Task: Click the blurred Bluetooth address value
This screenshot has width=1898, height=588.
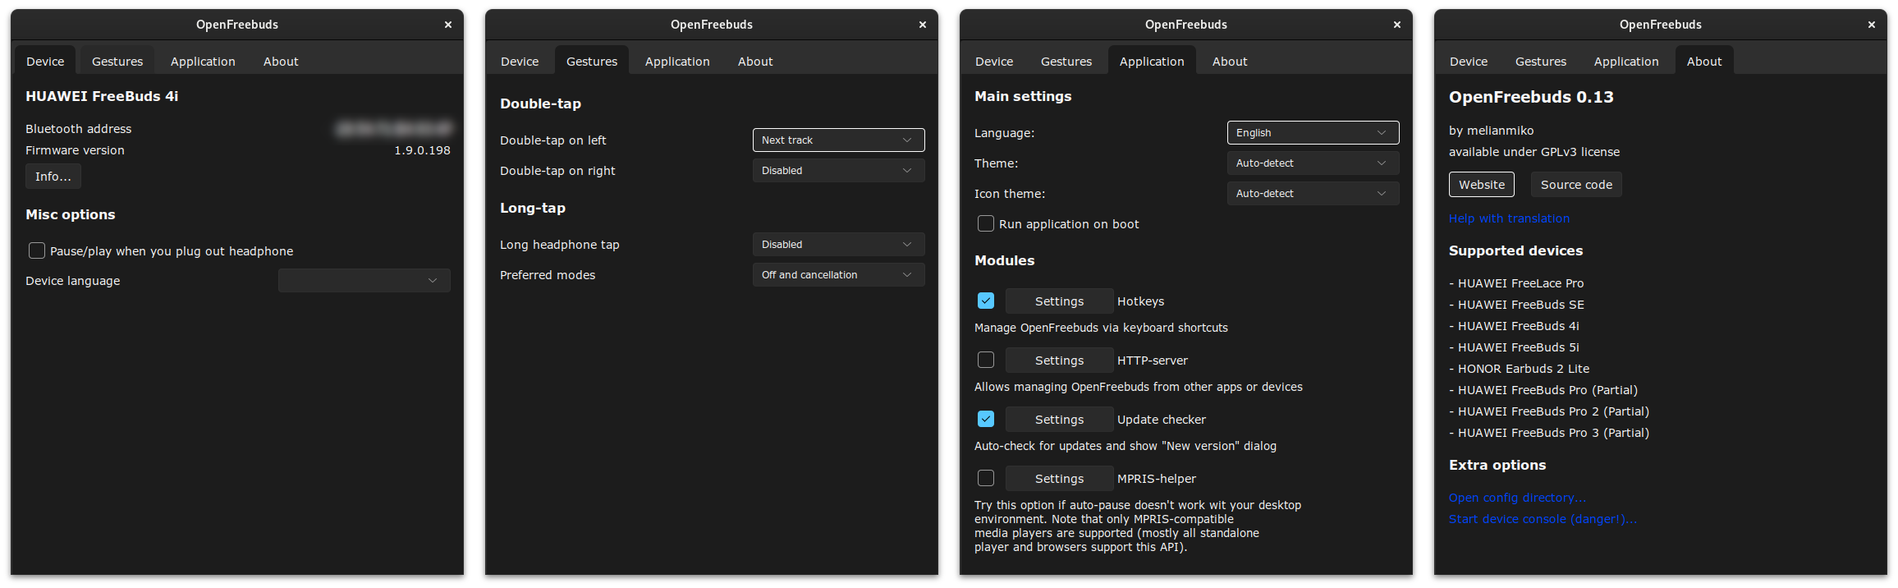Action: (393, 129)
